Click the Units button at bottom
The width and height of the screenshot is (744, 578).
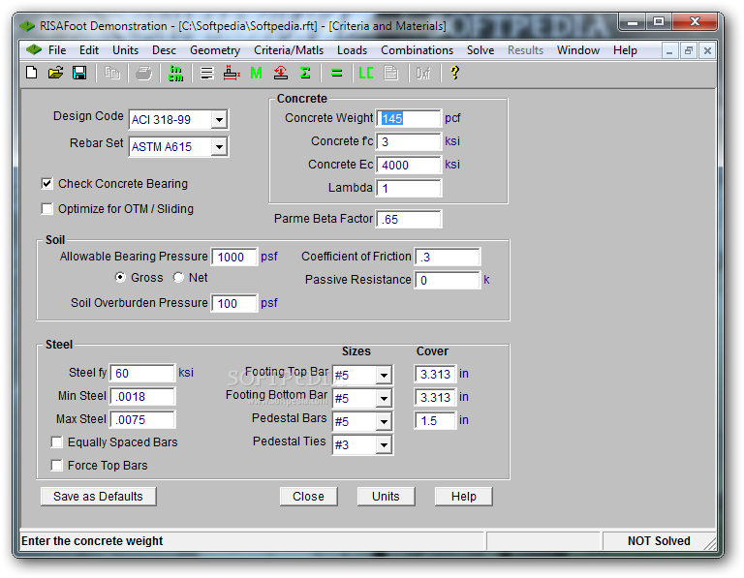click(386, 497)
